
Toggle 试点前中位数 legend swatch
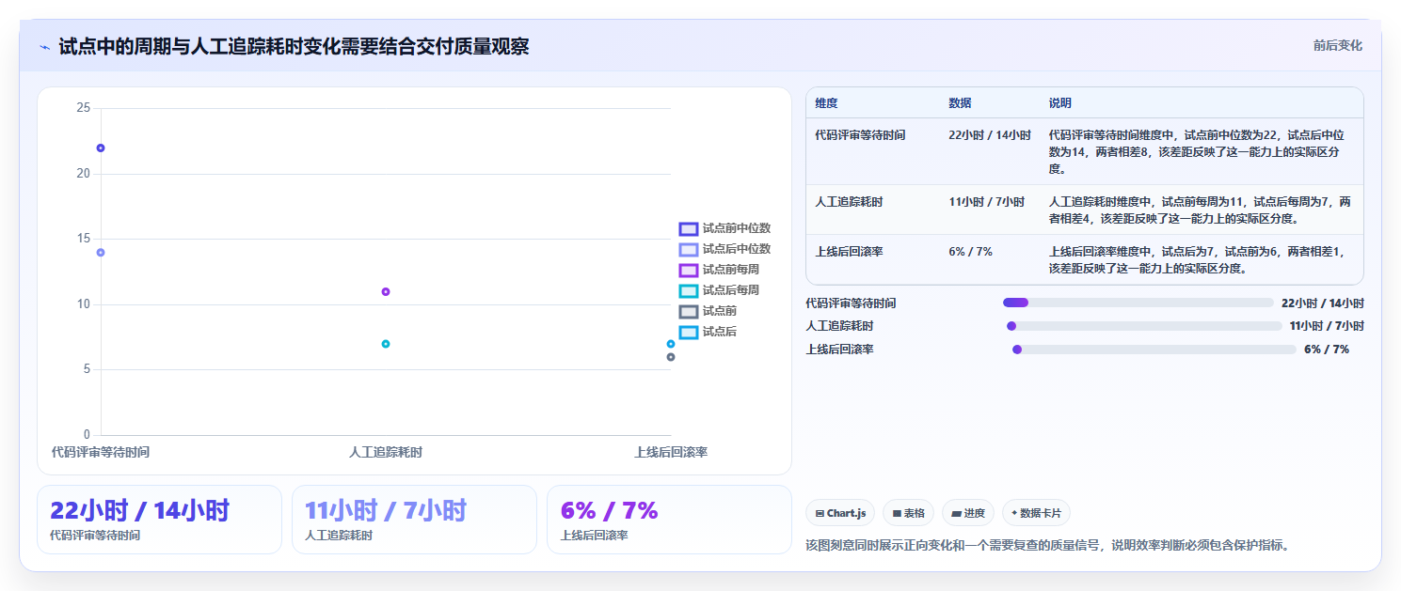(688, 228)
